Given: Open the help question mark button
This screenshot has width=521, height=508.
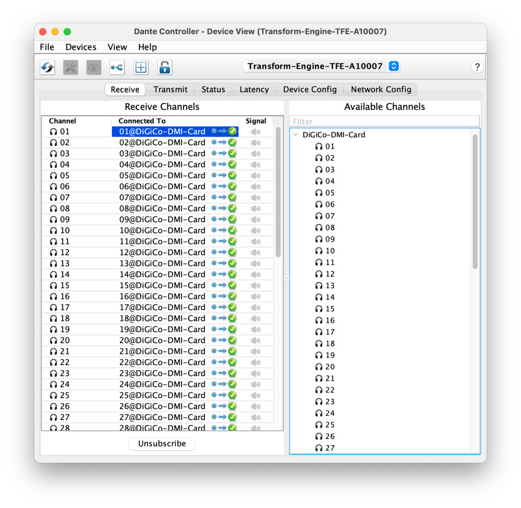Looking at the screenshot, I should 477,67.
